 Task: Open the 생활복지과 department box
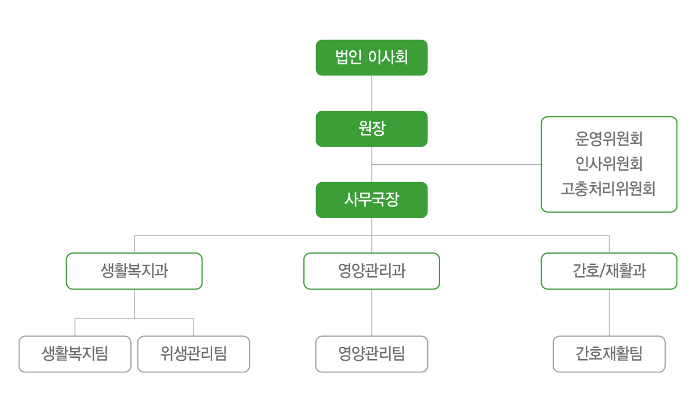pyautogui.click(x=134, y=271)
